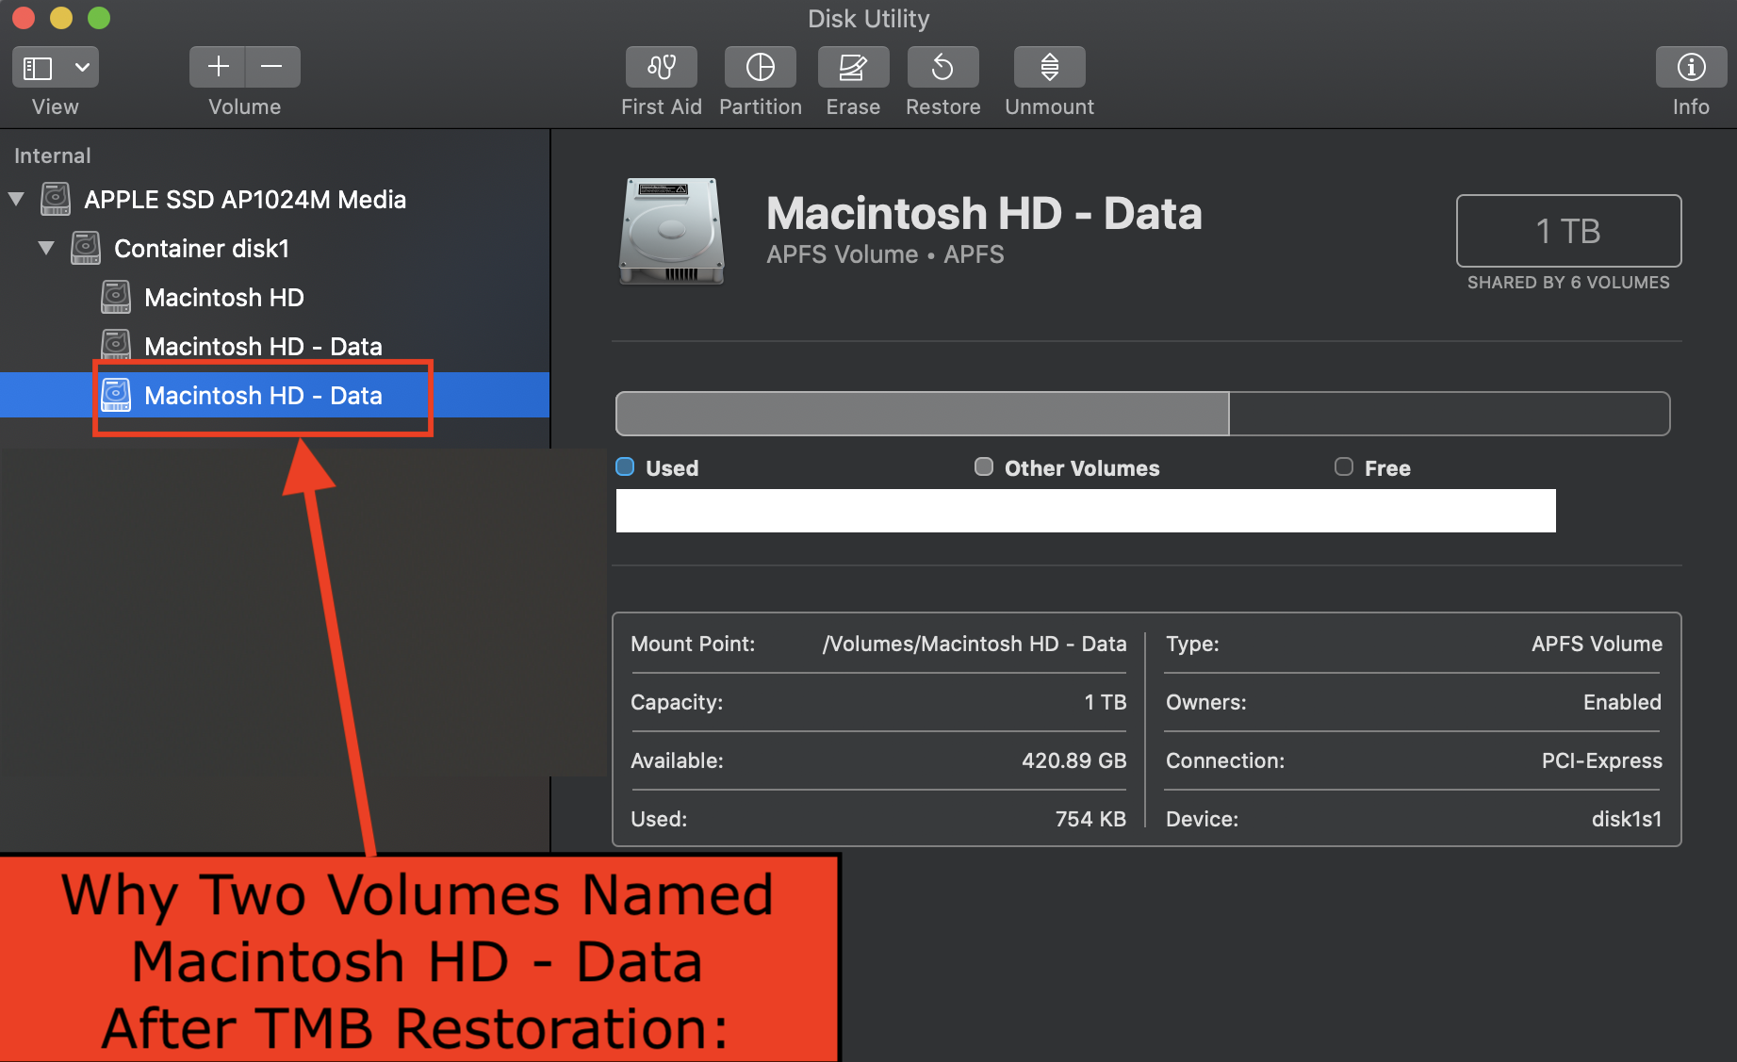1737x1062 pixels.
Task: Click the Connection: label
Action: click(1225, 760)
